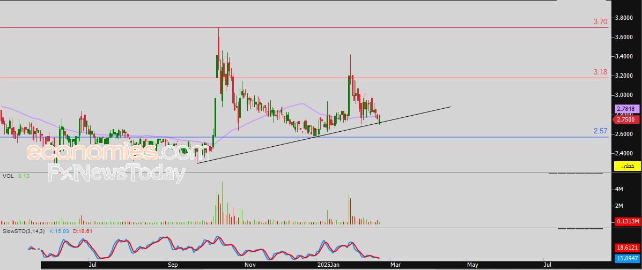Click the 2M volume axis value
This screenshot has width=642, height=270.
click(619, 206)
